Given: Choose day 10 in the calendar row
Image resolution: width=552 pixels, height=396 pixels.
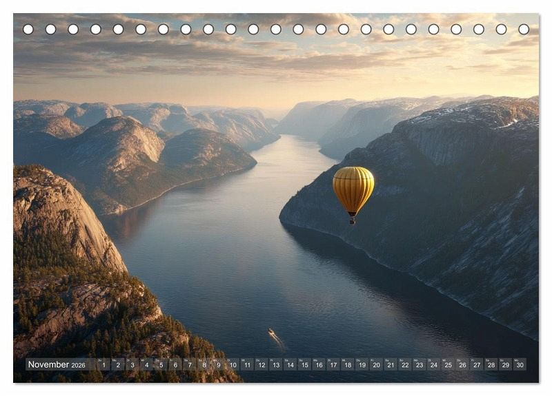Looking at the screenshot, I should pyautogui.click(x=233, y=365).
